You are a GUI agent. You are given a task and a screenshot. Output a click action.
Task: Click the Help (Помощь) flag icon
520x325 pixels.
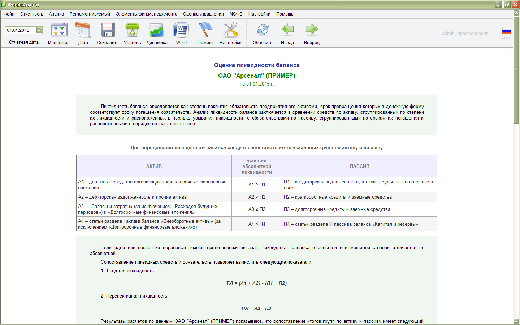coord(206,30)
